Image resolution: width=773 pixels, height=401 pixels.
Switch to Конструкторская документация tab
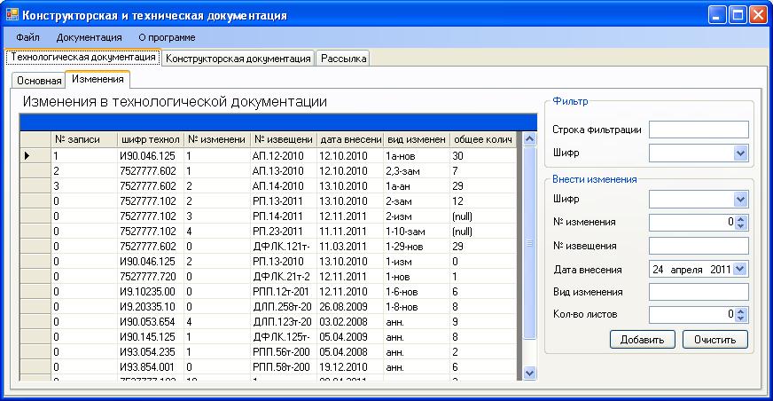click(x=238, y=59)
